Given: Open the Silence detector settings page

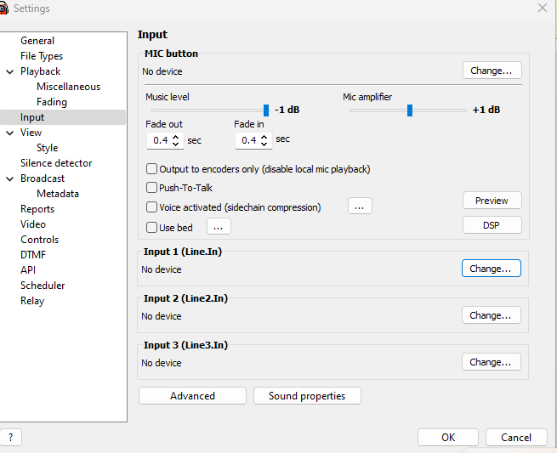Looking at the screenshot, I should pyautogui.click(x=56, y=163).
